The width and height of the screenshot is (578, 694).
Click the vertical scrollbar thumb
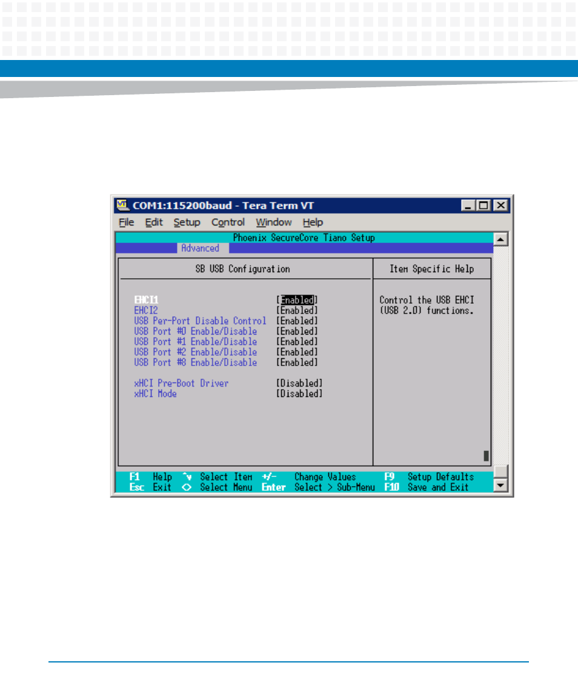click(500, 471)
